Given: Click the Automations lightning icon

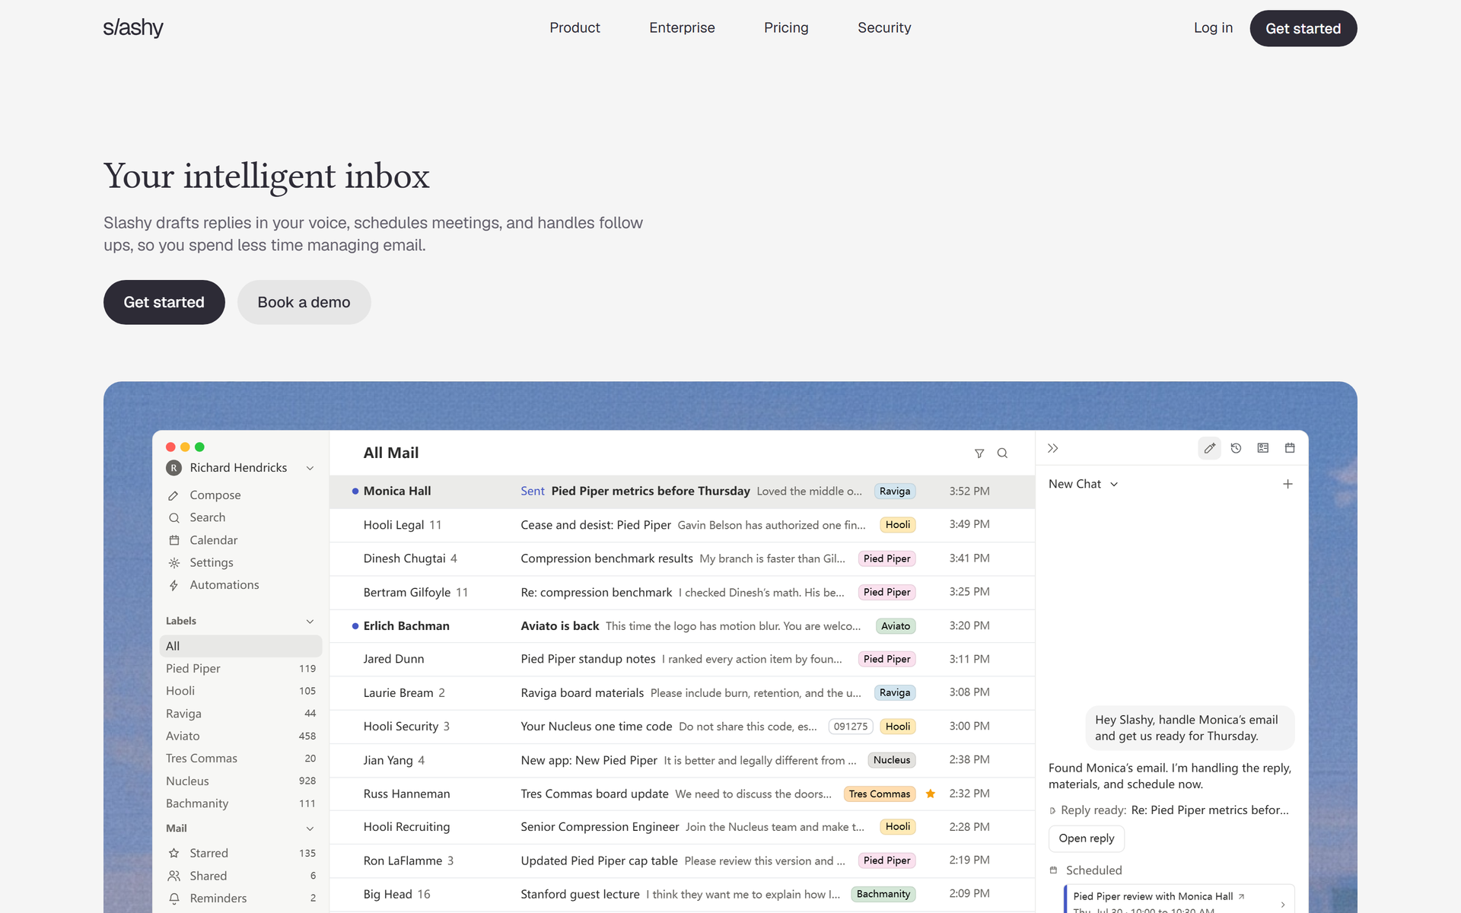Looking at the screenshot, I should click(174, 585).
